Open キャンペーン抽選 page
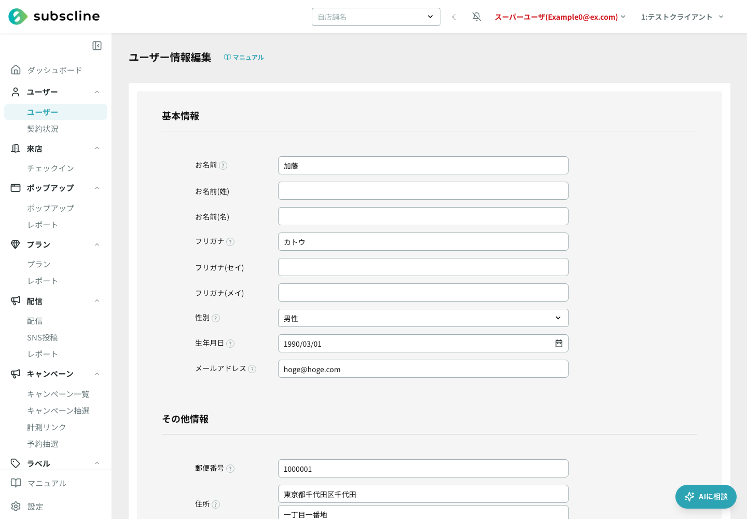747x519 pixels. click(x=58, y=411)
